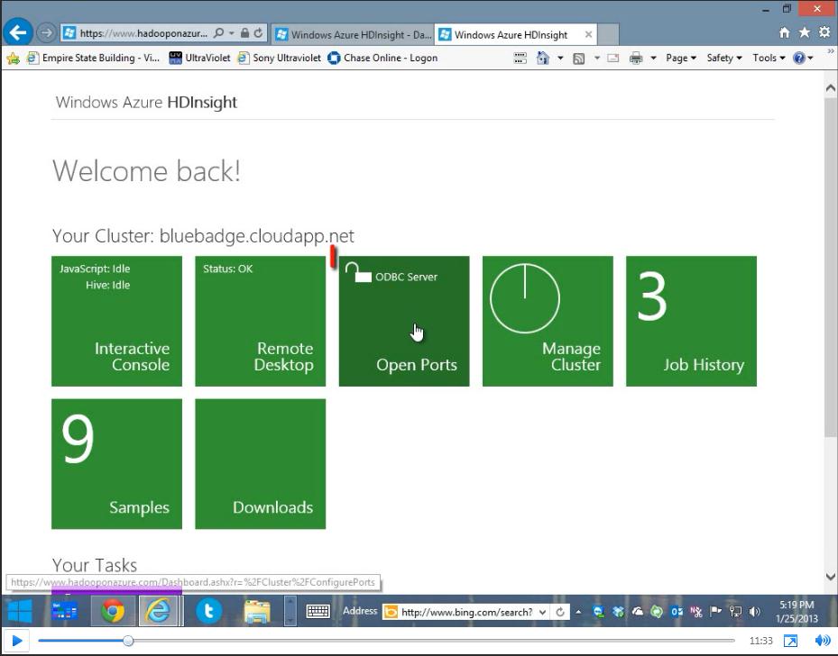The image size is (838, 656).
Task: Click the Manage Cluster clock icon
Action: 524,297
